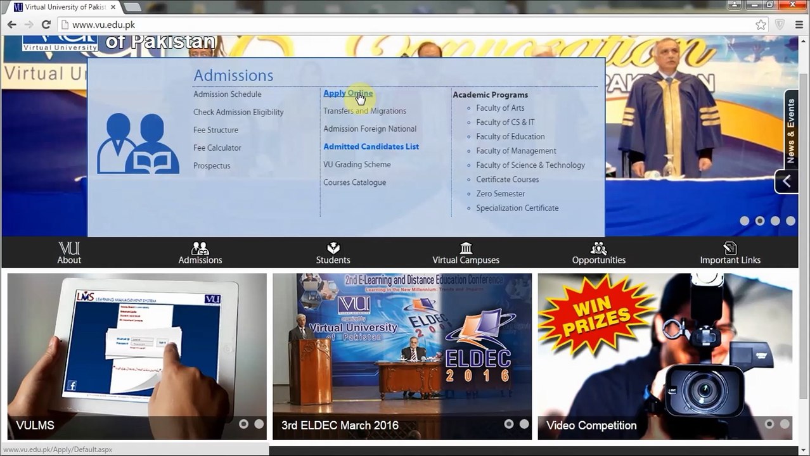
Task: Open the VULMS thumbnail card
Action: [x=137, y=357]
